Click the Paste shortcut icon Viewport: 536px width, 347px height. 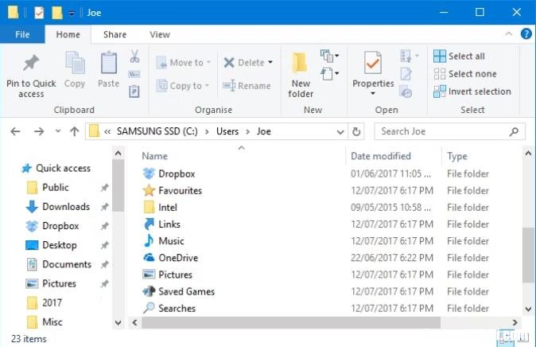(134, 92)
